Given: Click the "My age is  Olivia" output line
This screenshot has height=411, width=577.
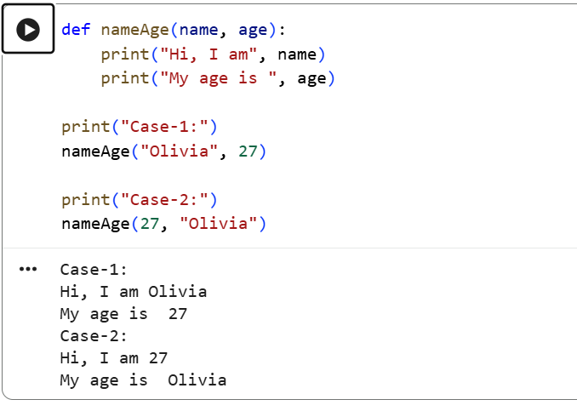Looking at the screenshot, I should tap(143, 380).
